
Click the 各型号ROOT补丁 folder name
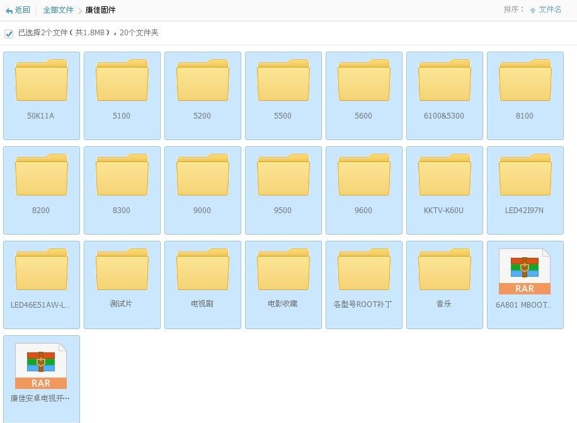363,304
